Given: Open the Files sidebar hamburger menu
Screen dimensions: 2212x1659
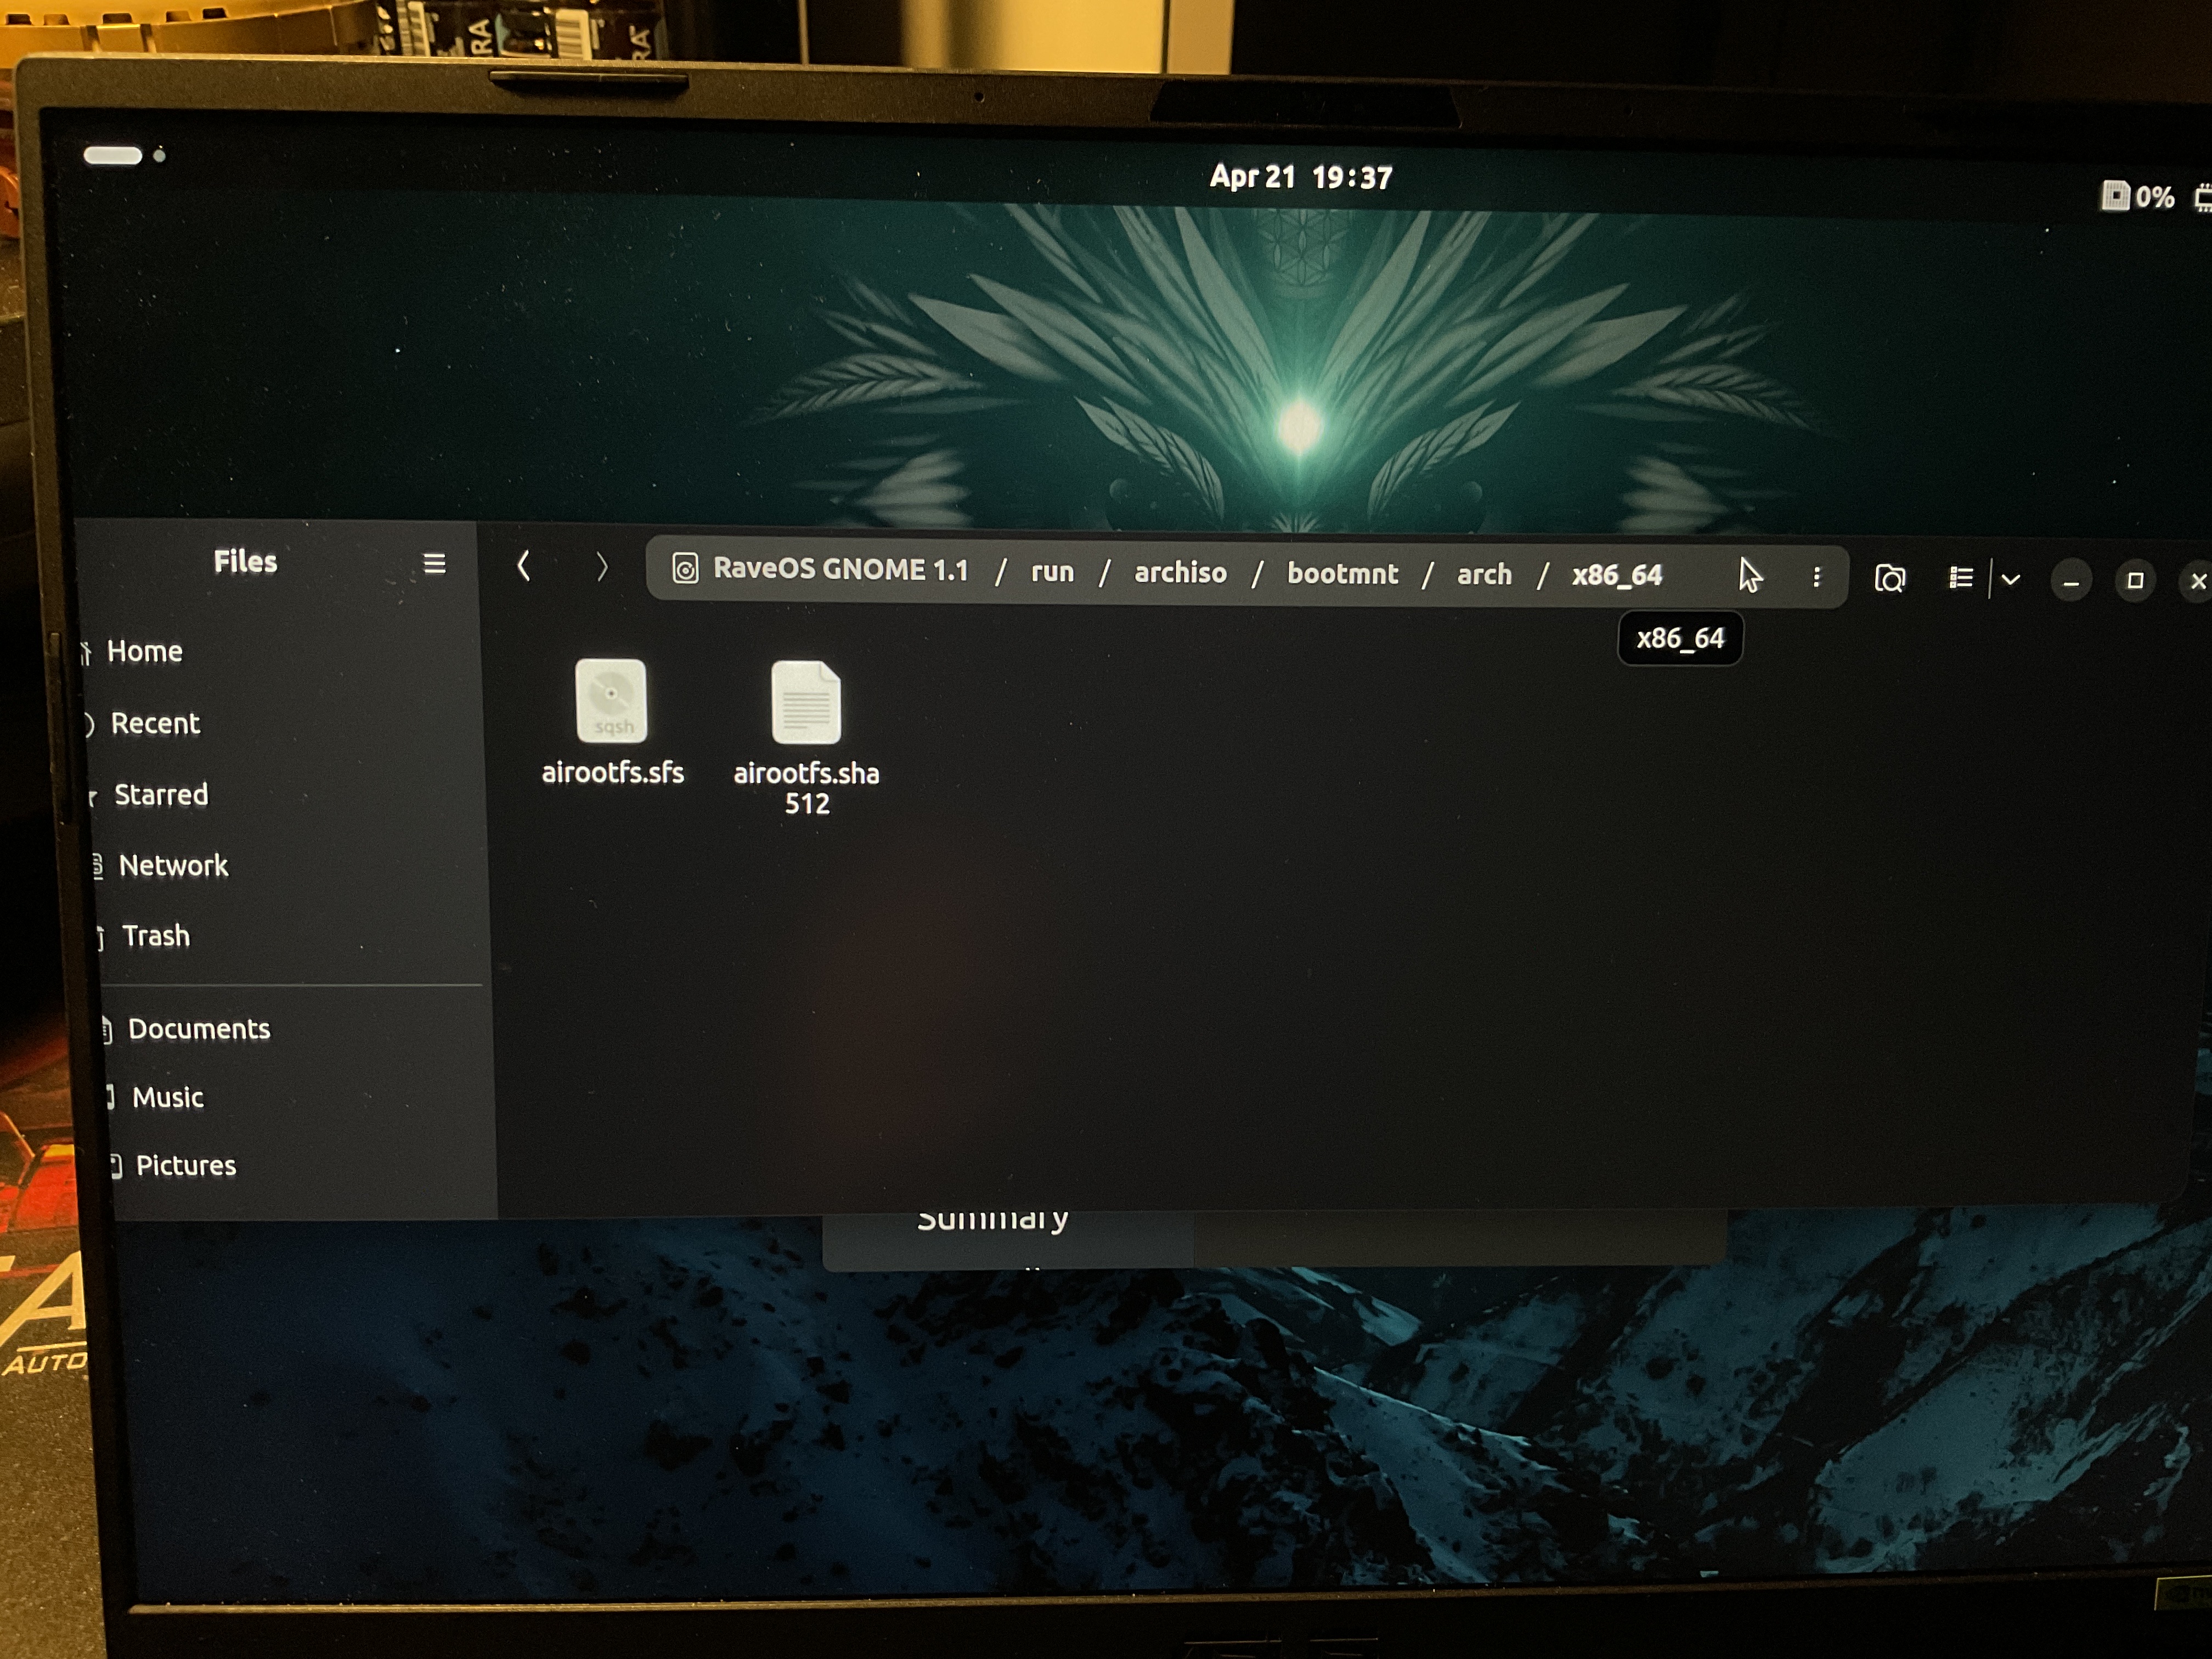Looking at the screenshot, I should [434, 564].
